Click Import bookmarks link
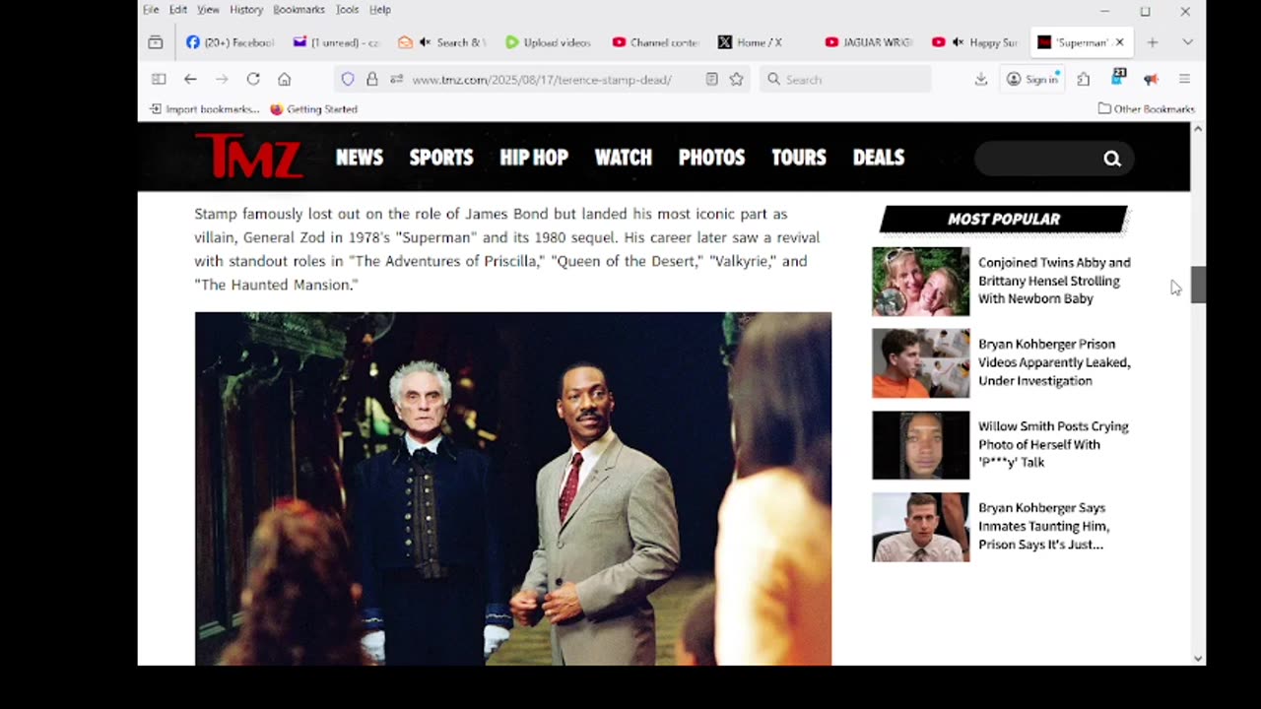Viewport: 1261px width, 709px height. (205, 109)
